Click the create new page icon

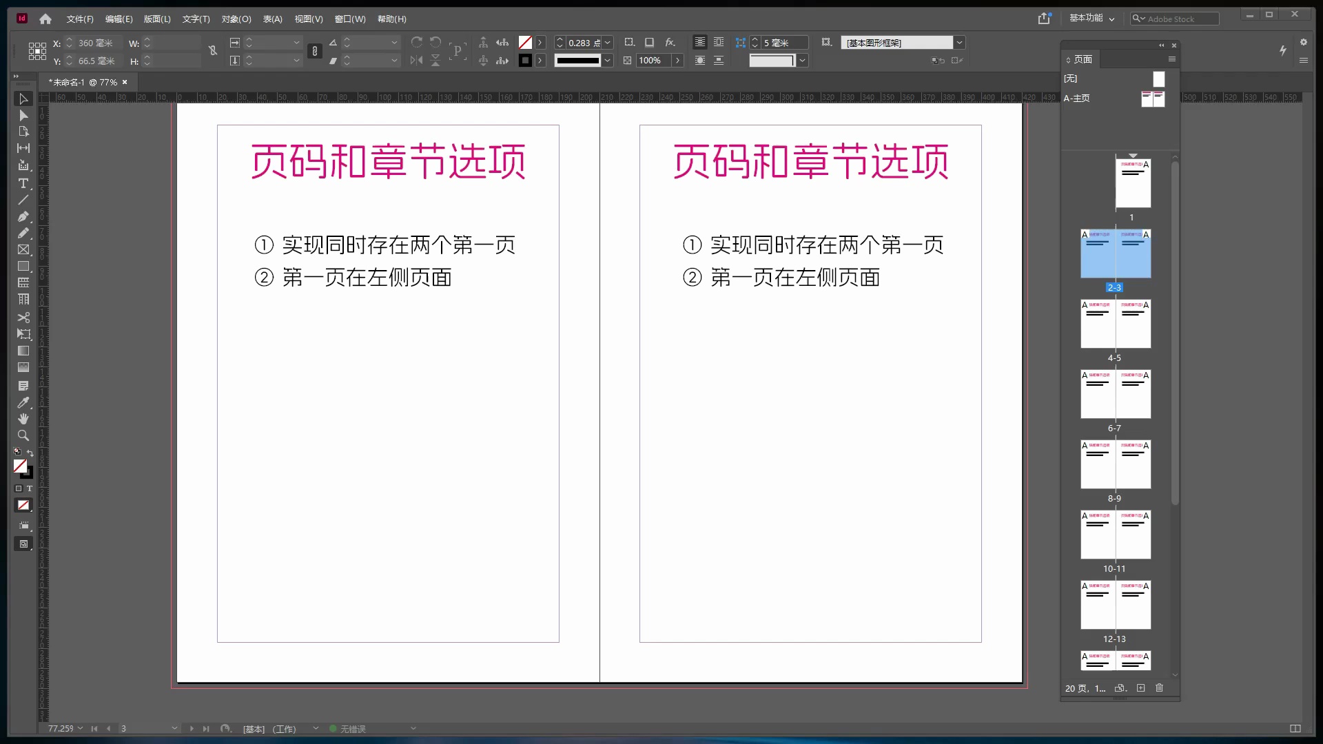1140,688
